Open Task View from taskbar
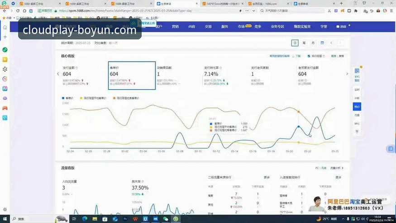The width and height of the screenshot is (396, 223). tap(74, 219)
